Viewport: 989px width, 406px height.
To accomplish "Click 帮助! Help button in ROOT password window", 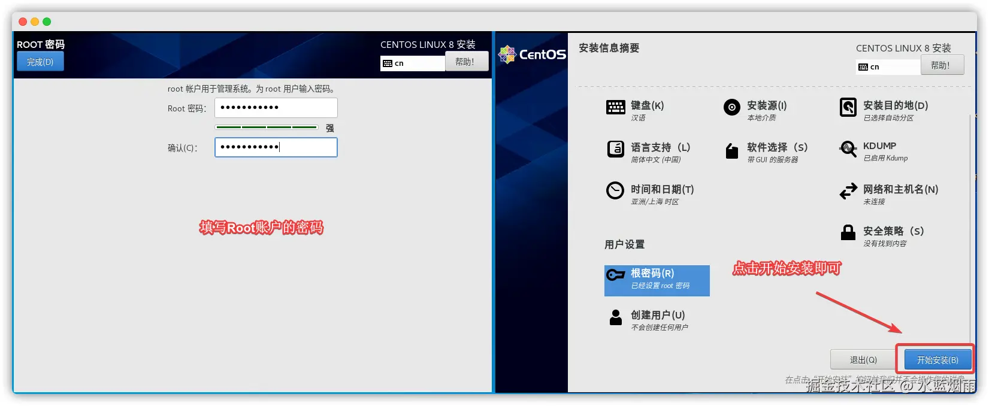I will [x=467, y=62].
